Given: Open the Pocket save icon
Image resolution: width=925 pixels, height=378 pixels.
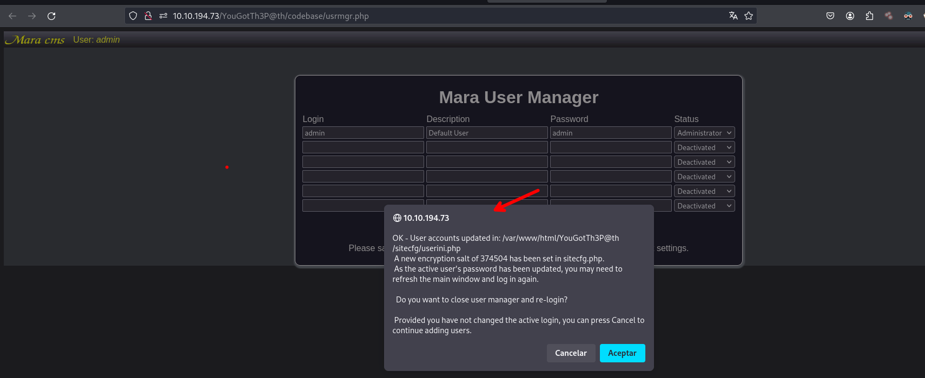Looking at the screenshot, I should (830, 16).
